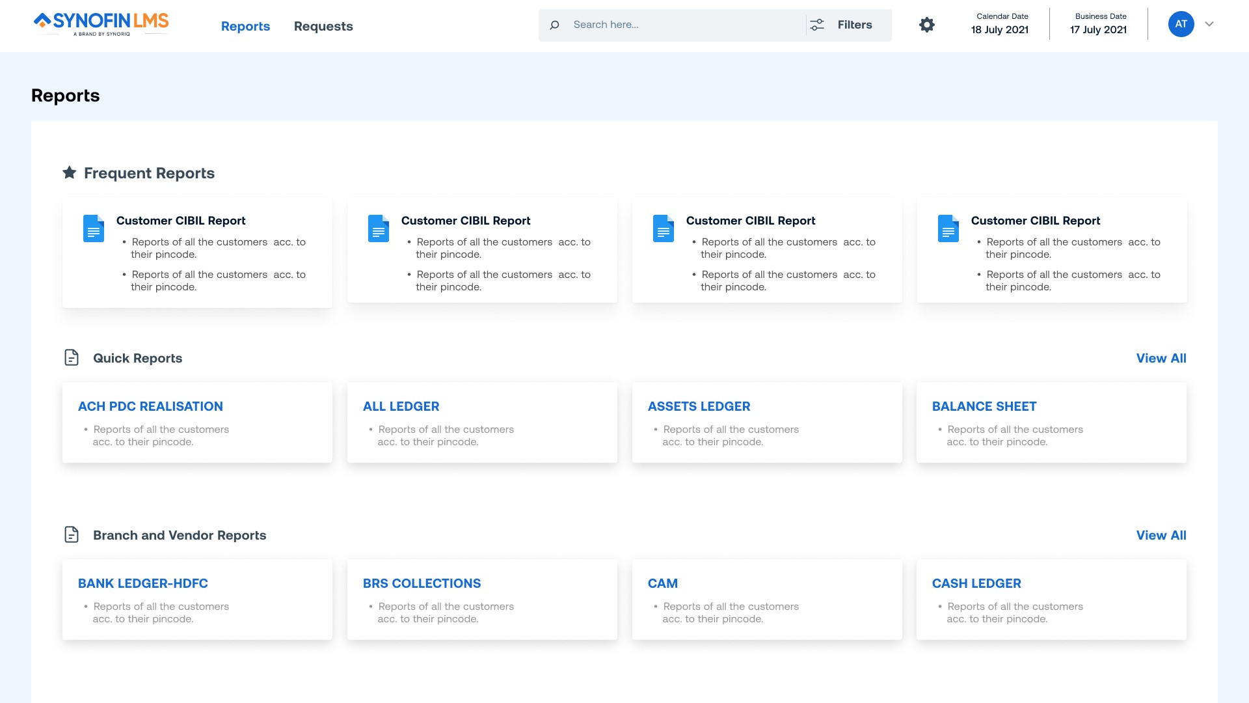Viewport: 1249px width, 703px height.
Task: Open the ACH PDC REALISATION report
Action: 150,406
